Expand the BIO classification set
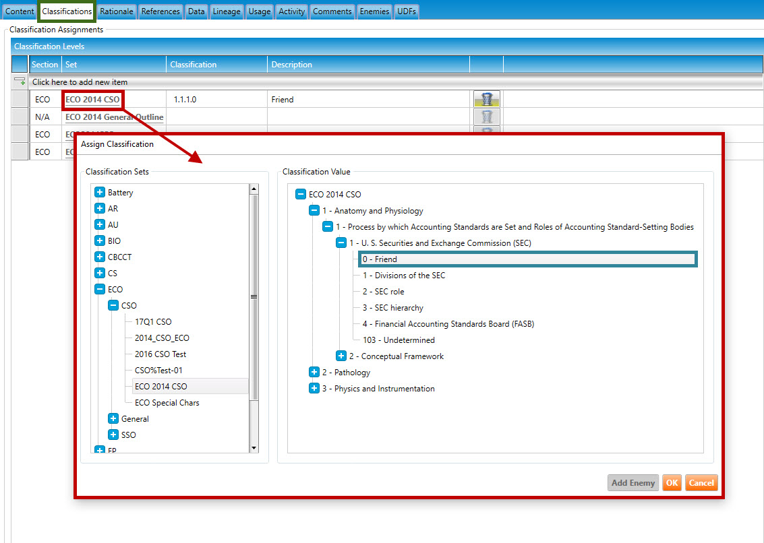The image size is (764, 543). click(100, 241)
